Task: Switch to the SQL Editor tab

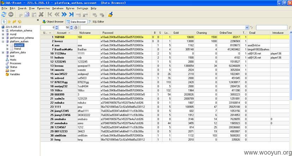Action: (96, 22)
